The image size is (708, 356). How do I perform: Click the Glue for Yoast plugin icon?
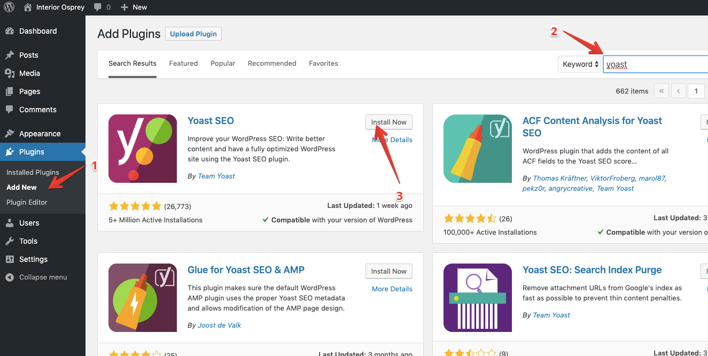click(x=143, y=298)
